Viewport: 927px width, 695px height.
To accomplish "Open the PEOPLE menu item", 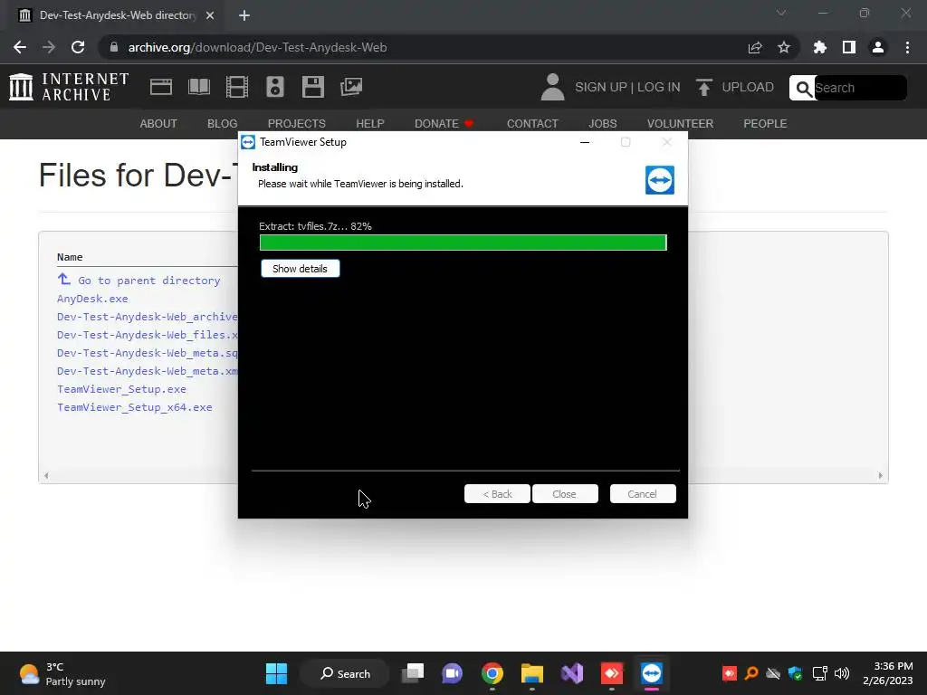I will tap(765, 123).
